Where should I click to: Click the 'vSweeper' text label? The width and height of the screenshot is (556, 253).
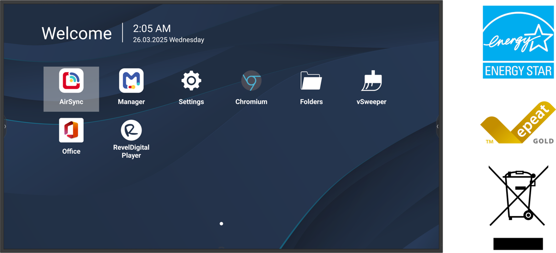pyautogui.click(x=371, y=102)
